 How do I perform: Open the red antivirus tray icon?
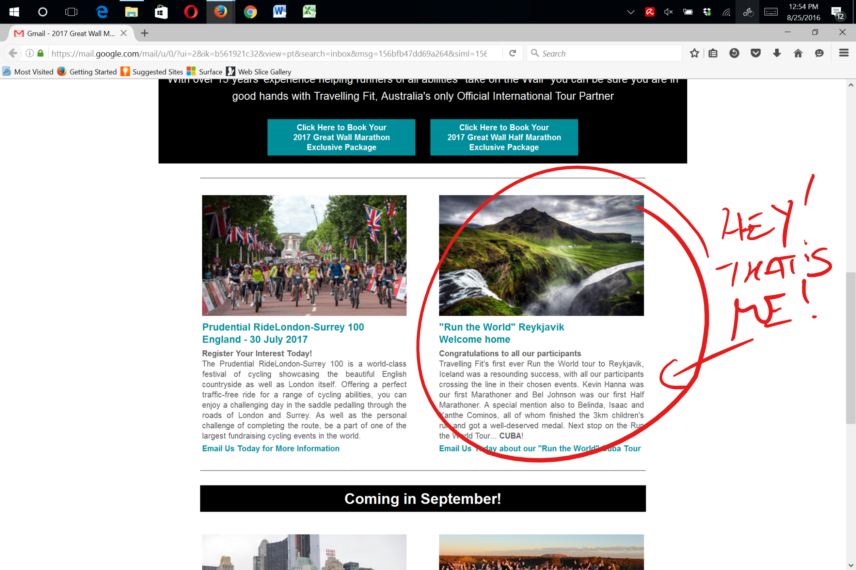point(650,12)
